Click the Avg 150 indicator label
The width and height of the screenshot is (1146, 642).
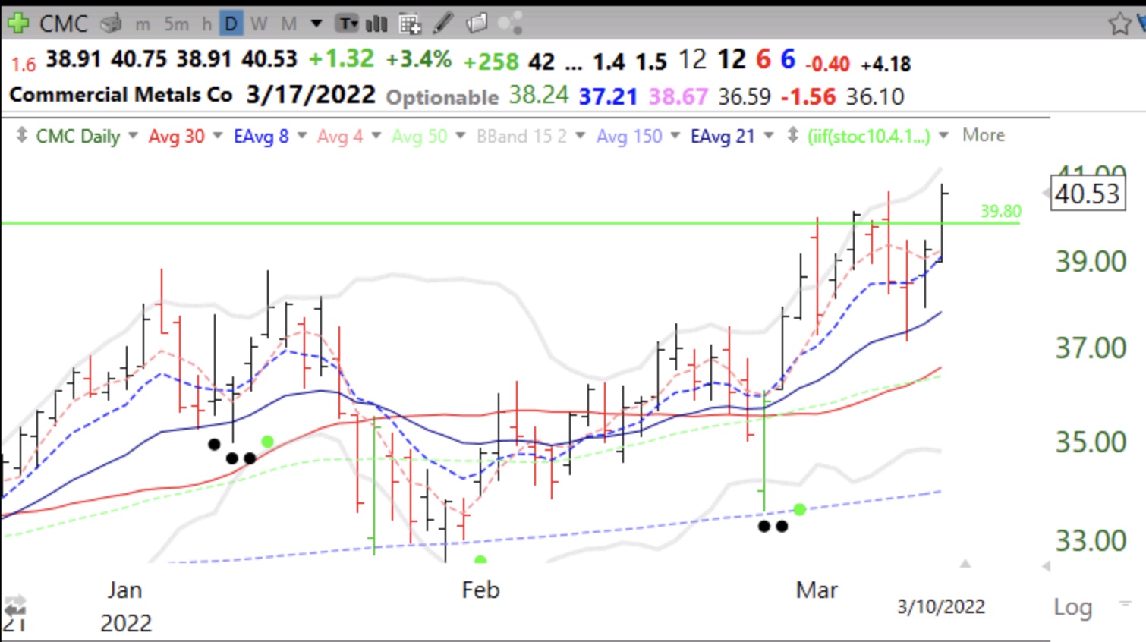click(x=629, y=137)
